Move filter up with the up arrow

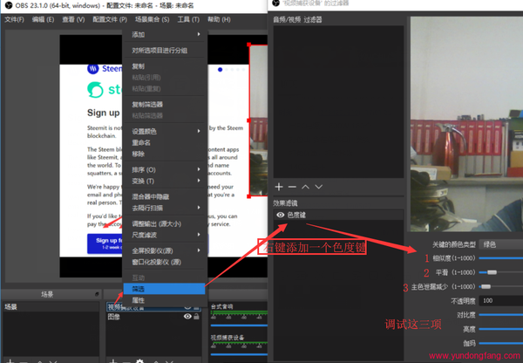305,187
